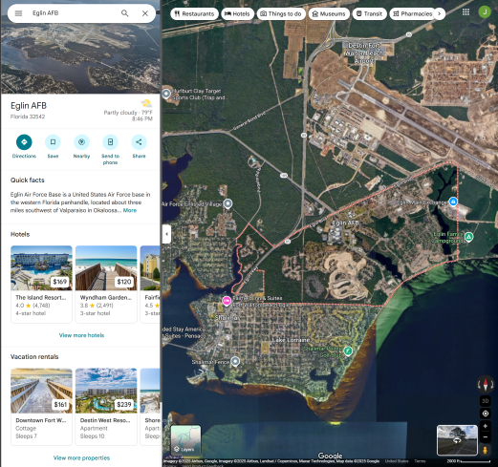Filter map by Pharmacies
Screen dimensions: 498x467
tap(413, 13)
